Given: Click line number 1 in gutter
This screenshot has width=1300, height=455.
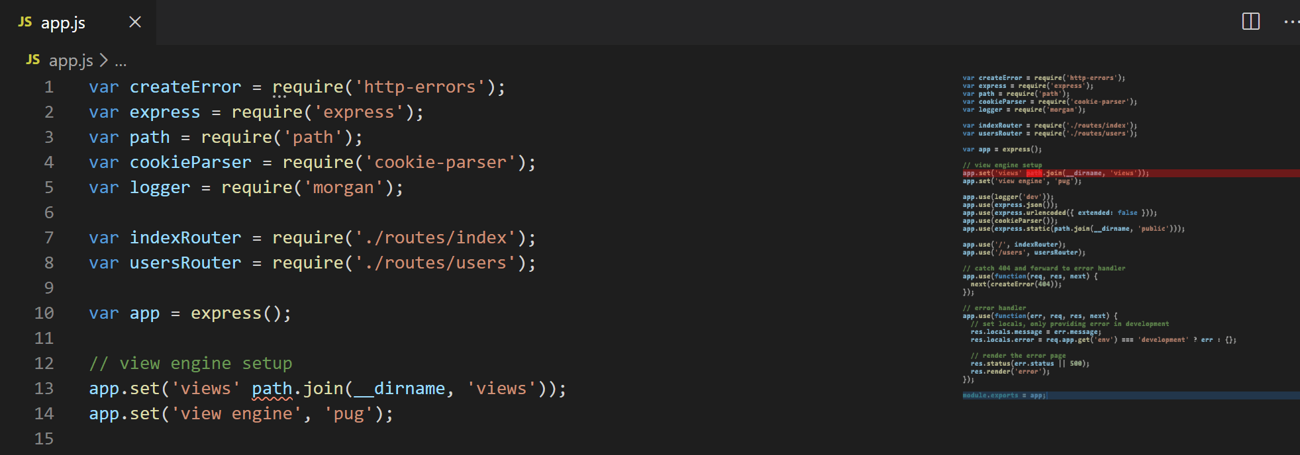Looking at the screenshot, I should click(x=48, y=87).
